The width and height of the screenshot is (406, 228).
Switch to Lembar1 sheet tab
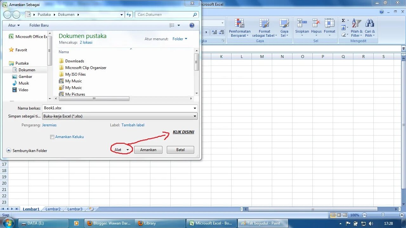click(x=31, y=209)
